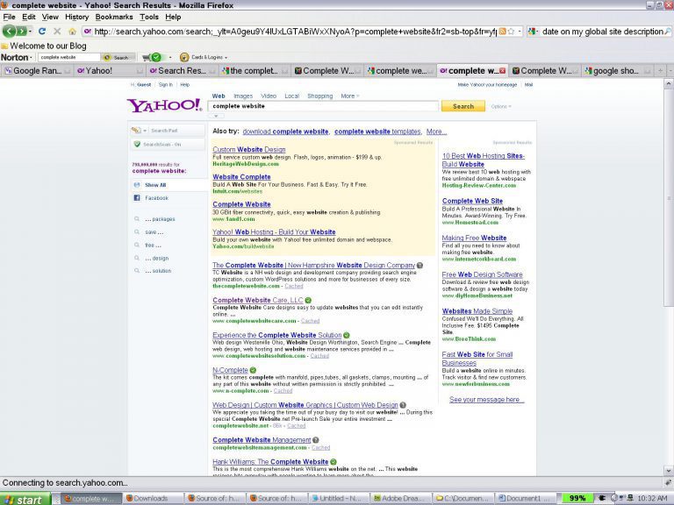Open the search engine selector dropdown
Screen dimensions: 674x505
click(534, 32)
